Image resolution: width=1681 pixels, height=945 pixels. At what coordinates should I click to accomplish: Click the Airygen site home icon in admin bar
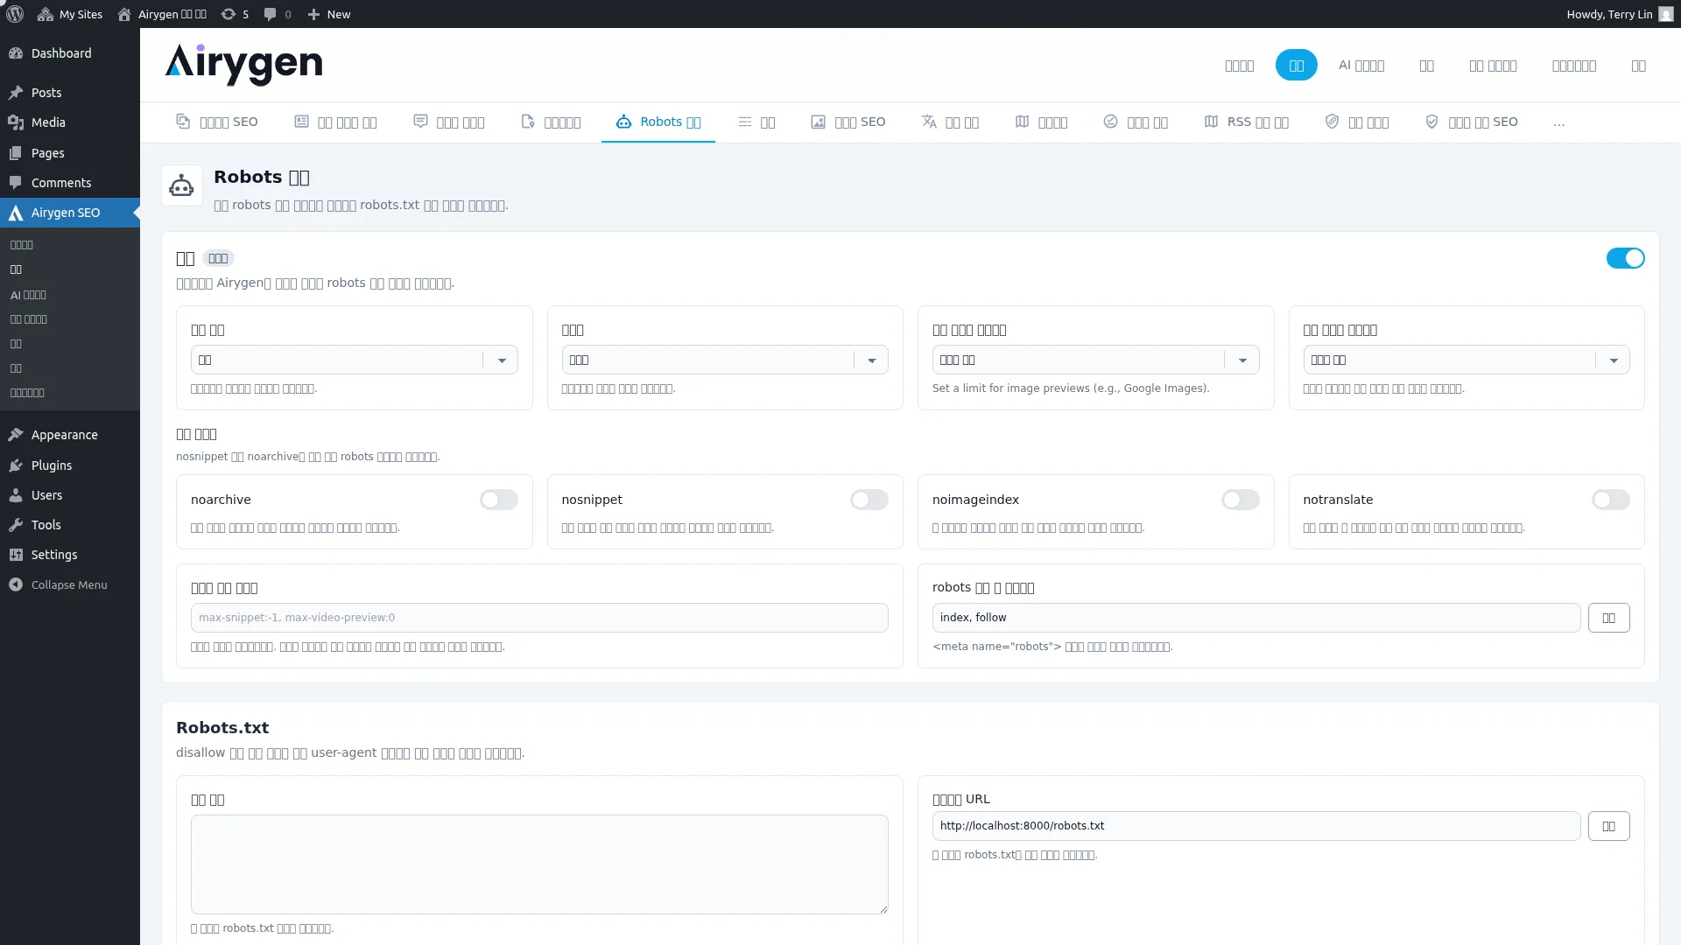124,14
